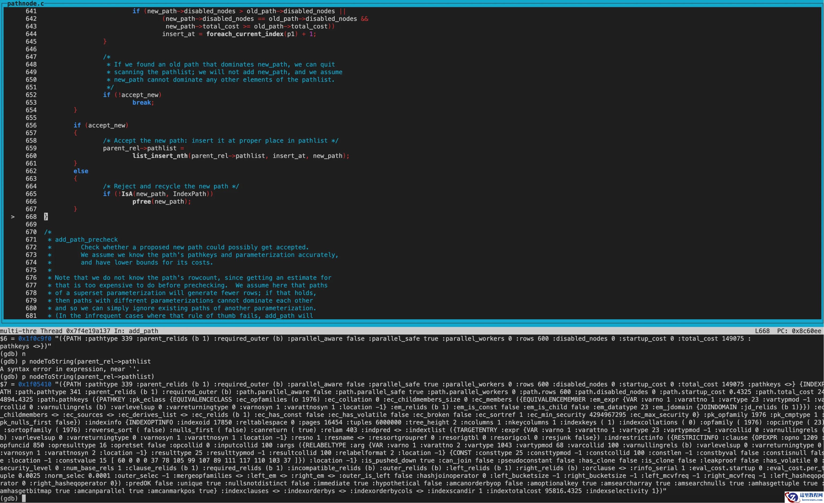The image size is (824, 503).
Task: Click line number 660 in source gutter
Action: 31,156
